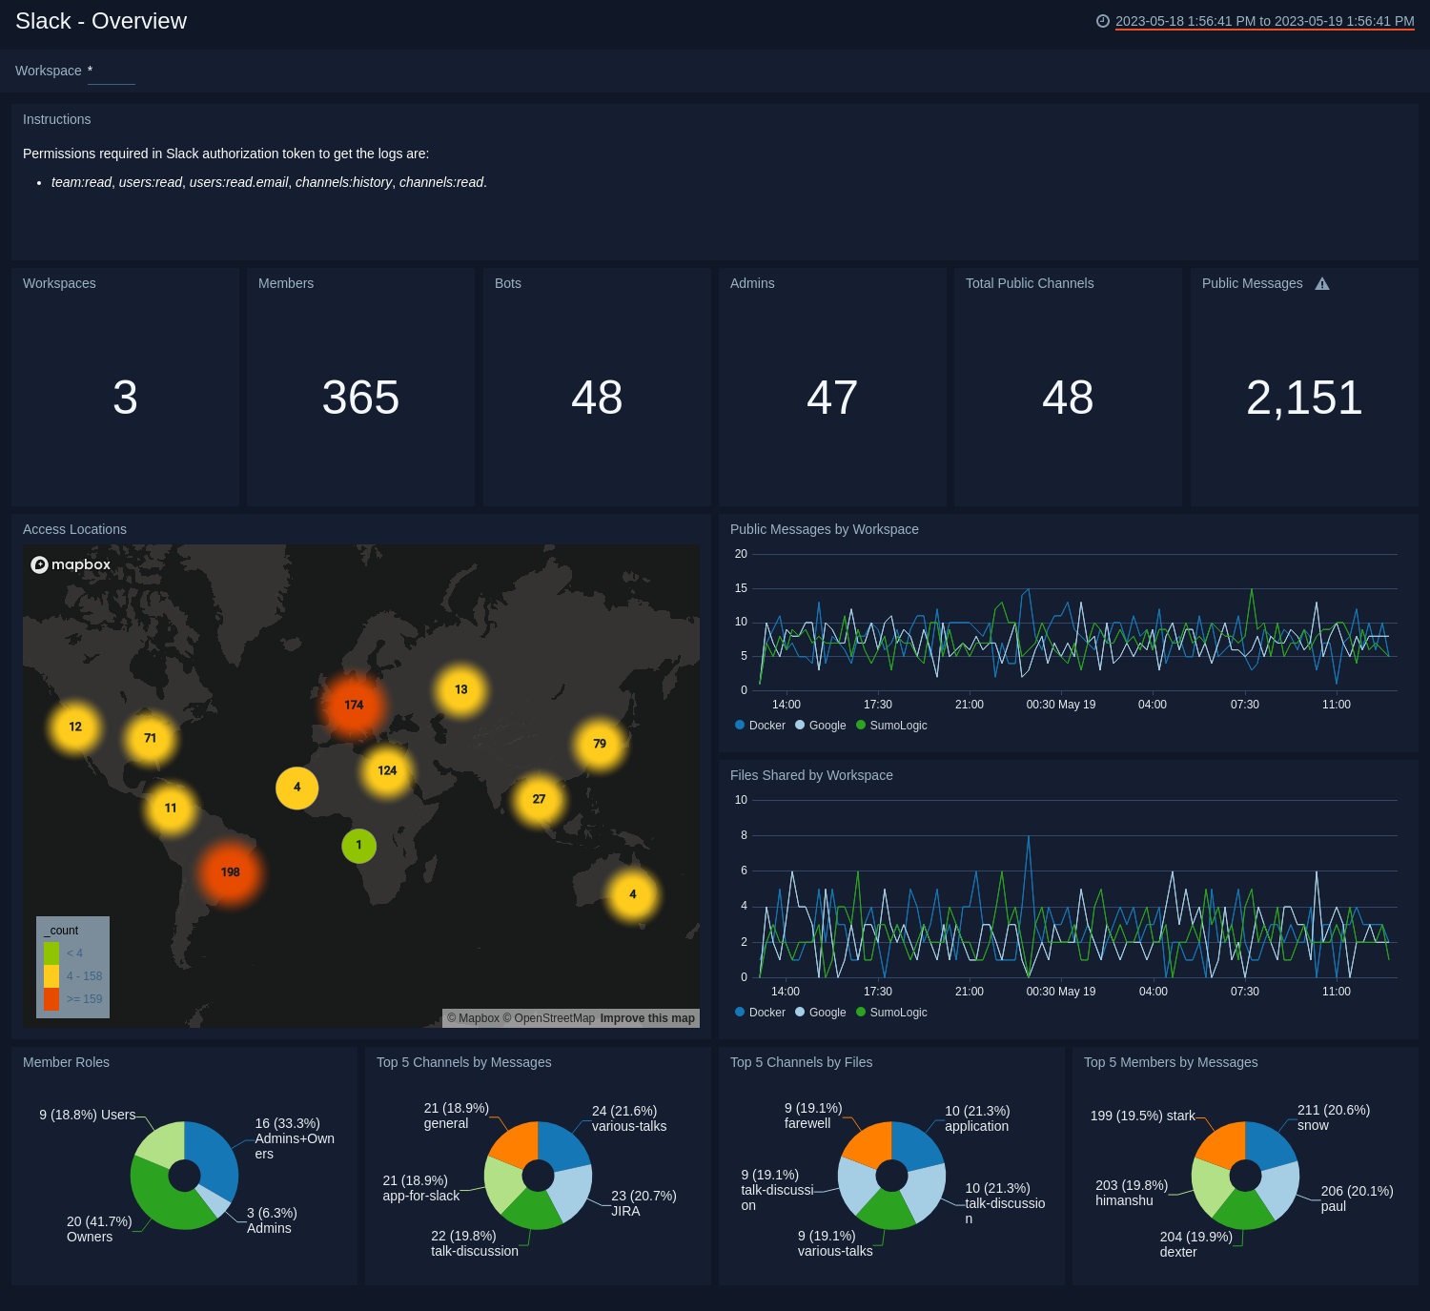Select the red 174 cluster marker on the map
Image resolution: width=1430 pixels, height=1311 pixels.
click(354, 706)
